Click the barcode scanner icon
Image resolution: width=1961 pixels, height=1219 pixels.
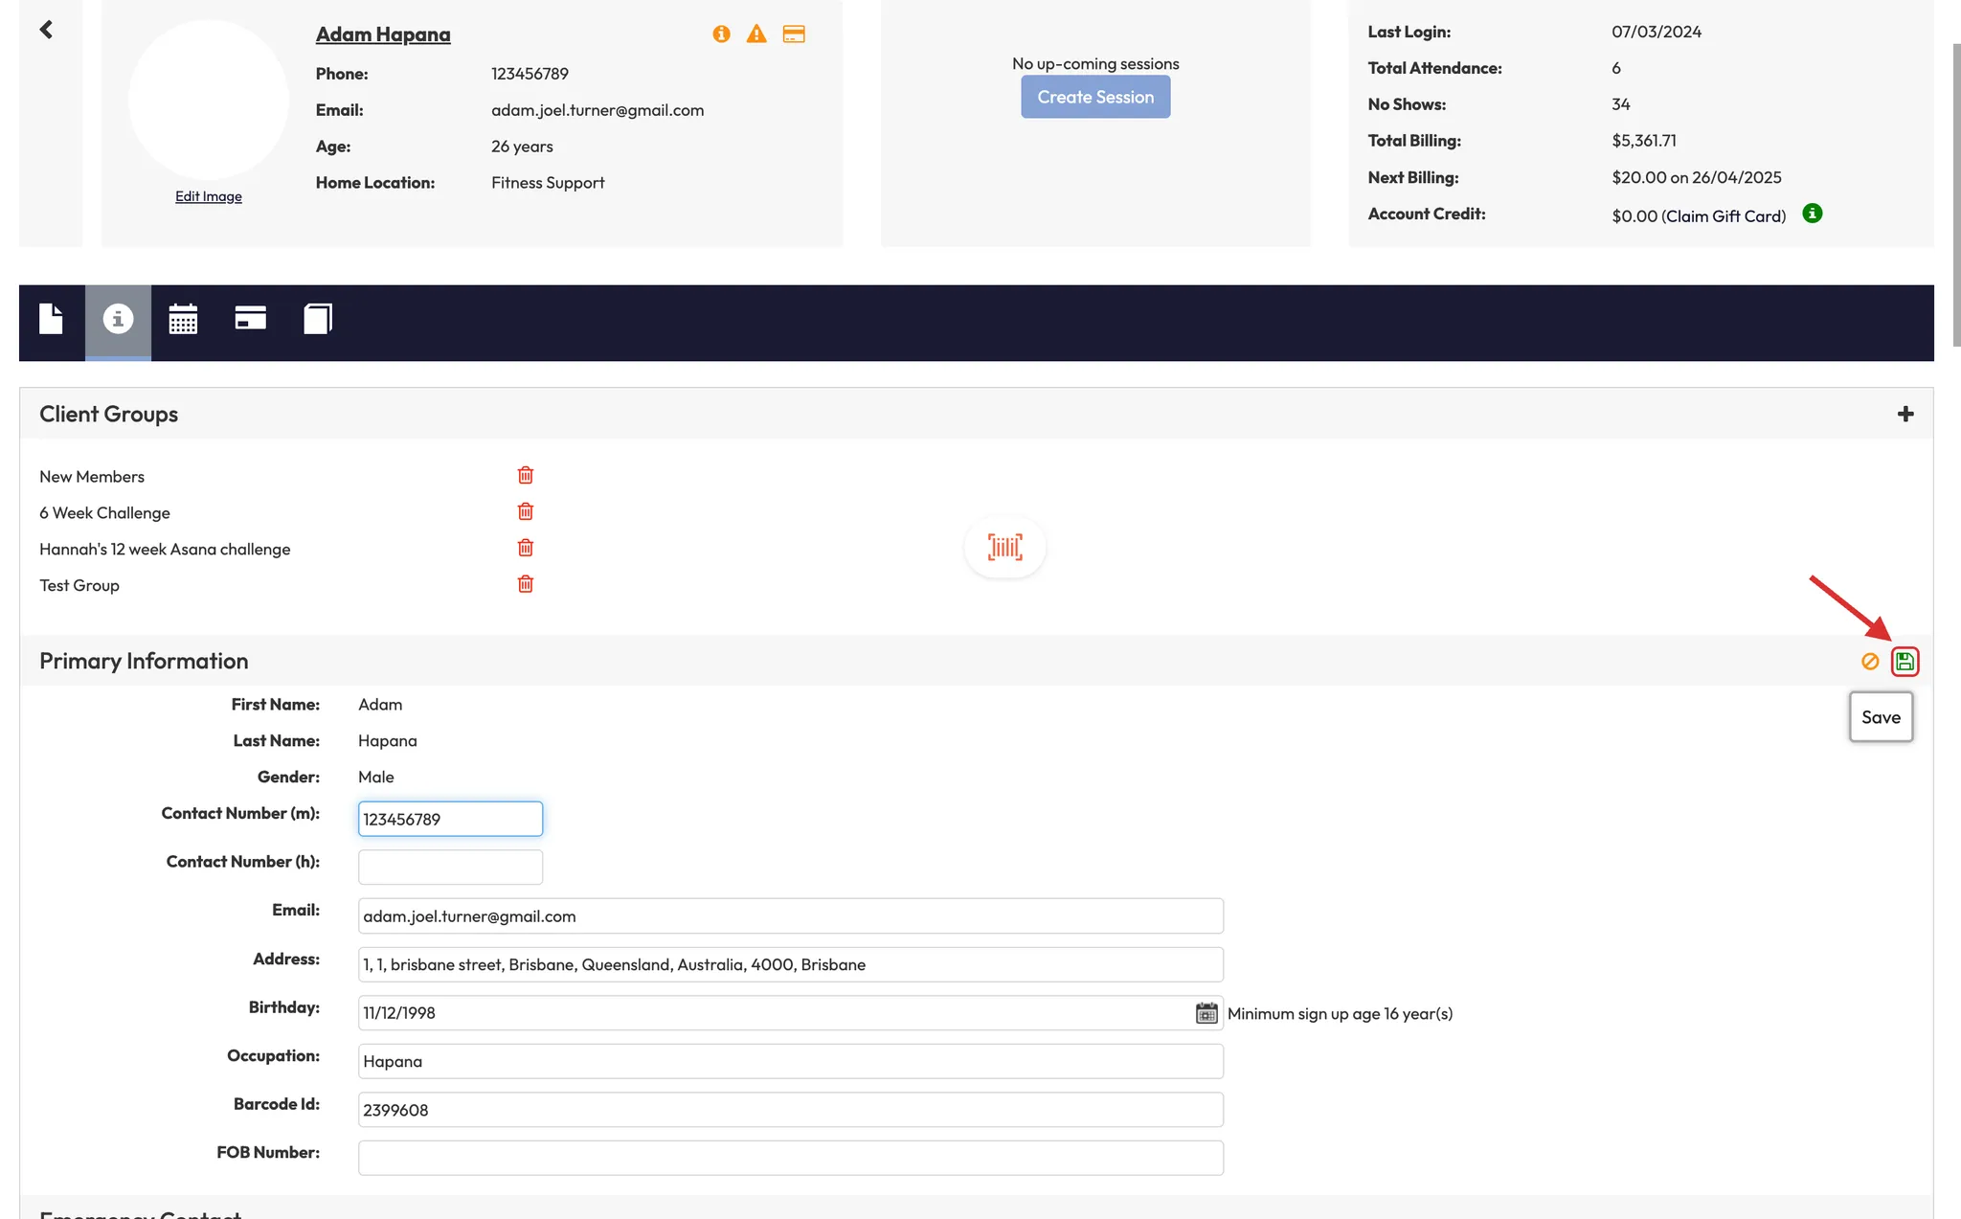pyautogui.click(x=1004, y=547)
